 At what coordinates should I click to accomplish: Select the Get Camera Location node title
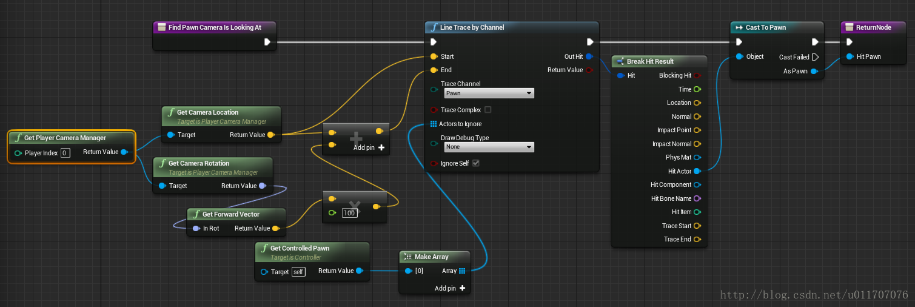[x=221, y=115]
